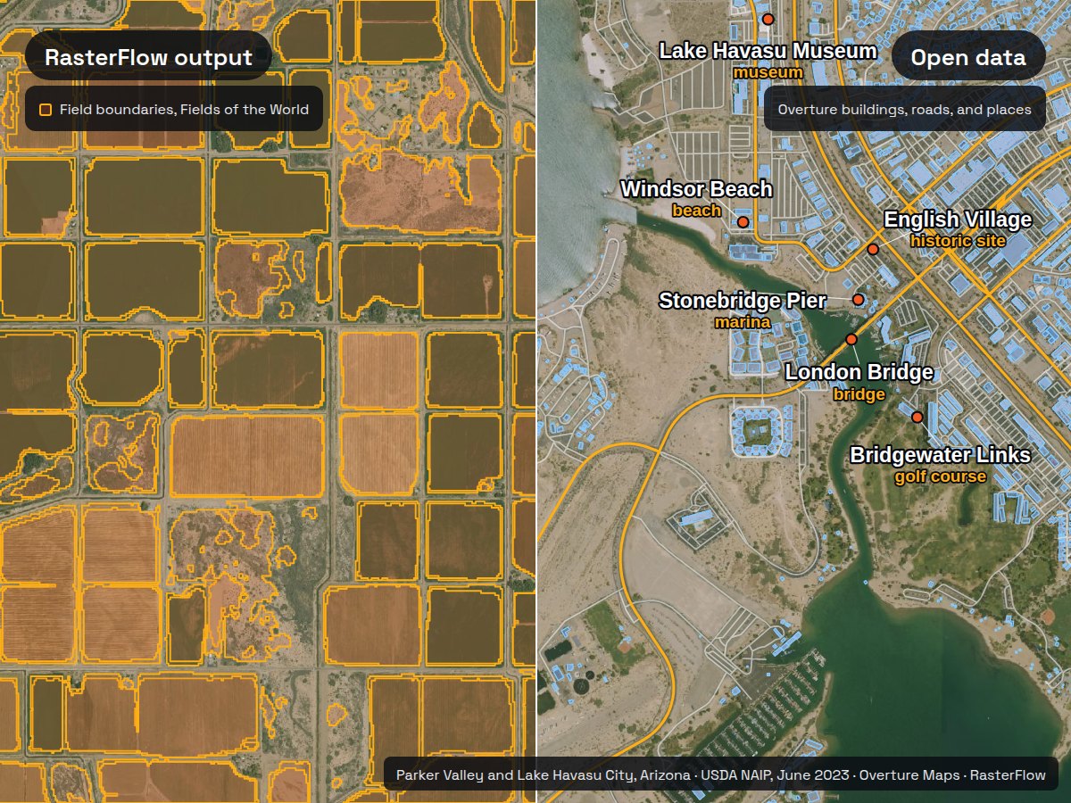Select the Stonebridge Pier marker dot

point(859,300)
